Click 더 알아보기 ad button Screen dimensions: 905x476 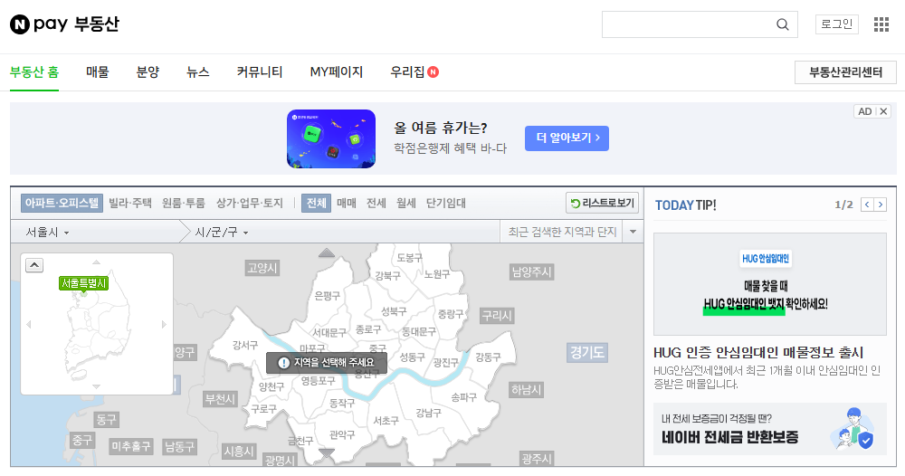click(567, 138)
